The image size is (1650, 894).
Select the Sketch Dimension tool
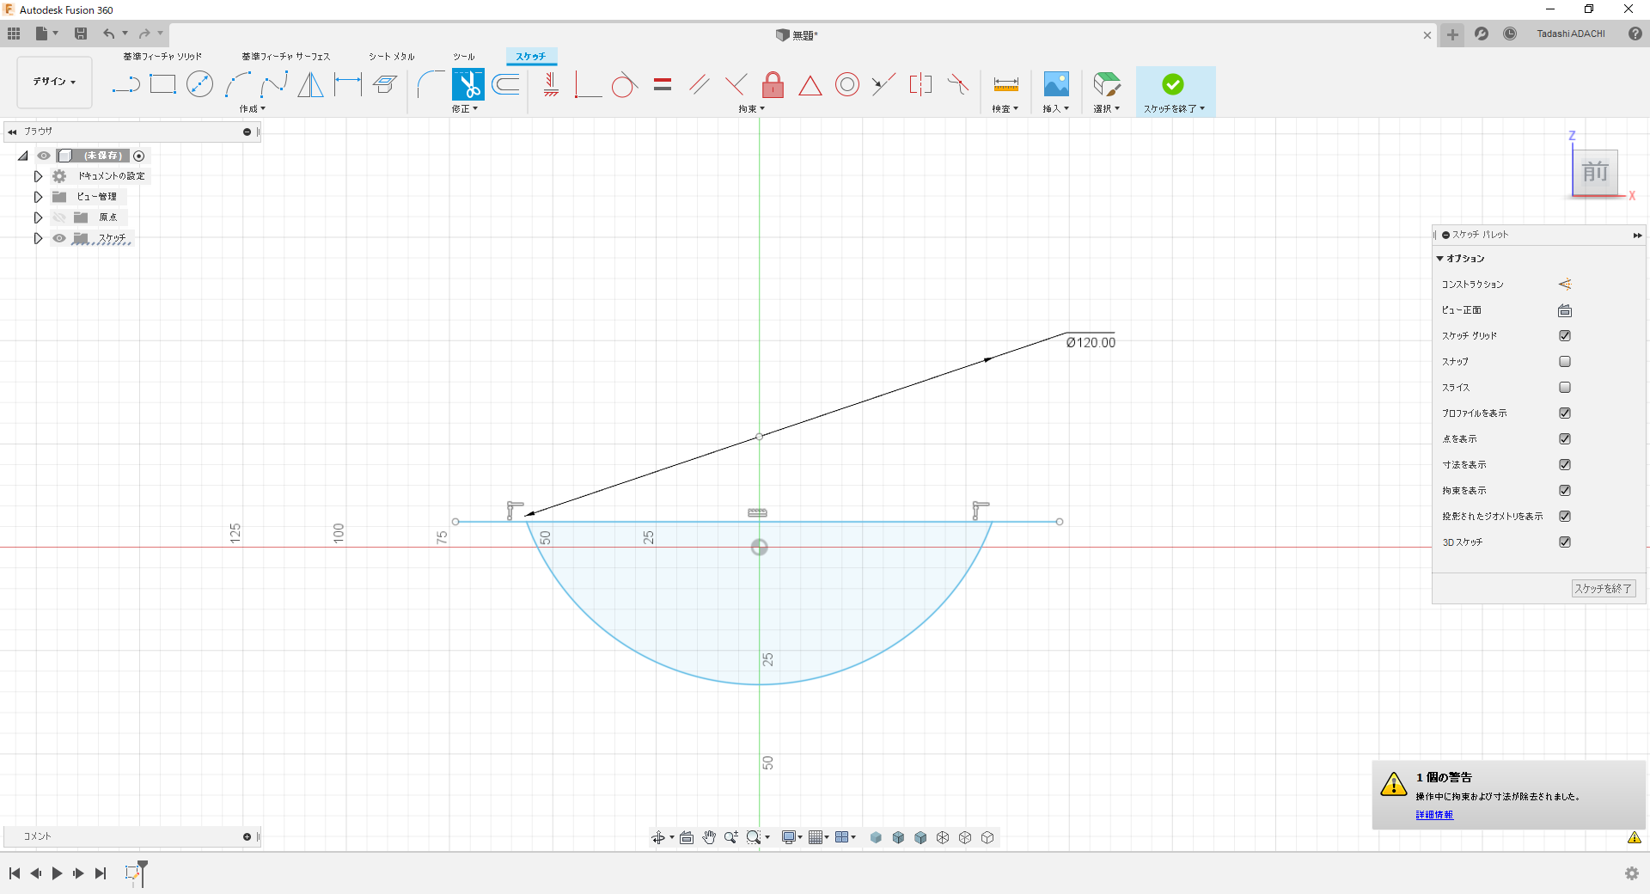pos(348,84)
